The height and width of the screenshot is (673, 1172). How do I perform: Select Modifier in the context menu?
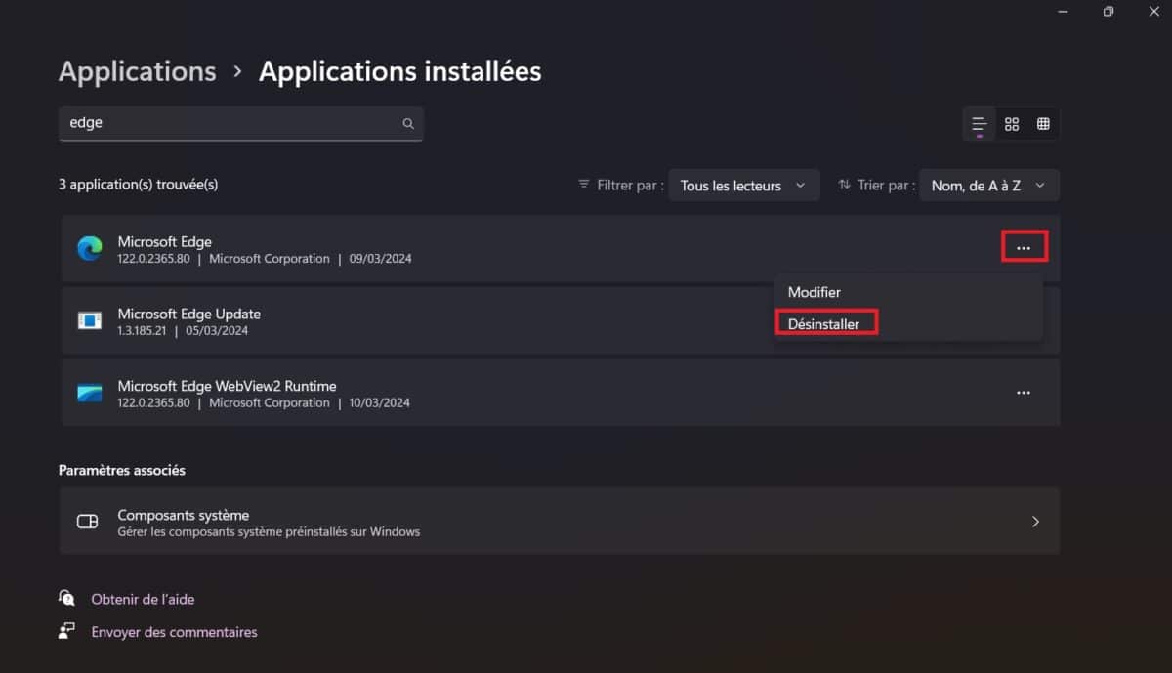(x=815, y=292)
